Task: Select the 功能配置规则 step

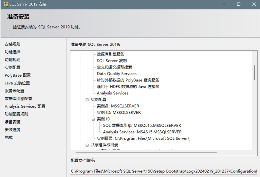Action: (17, 114)
